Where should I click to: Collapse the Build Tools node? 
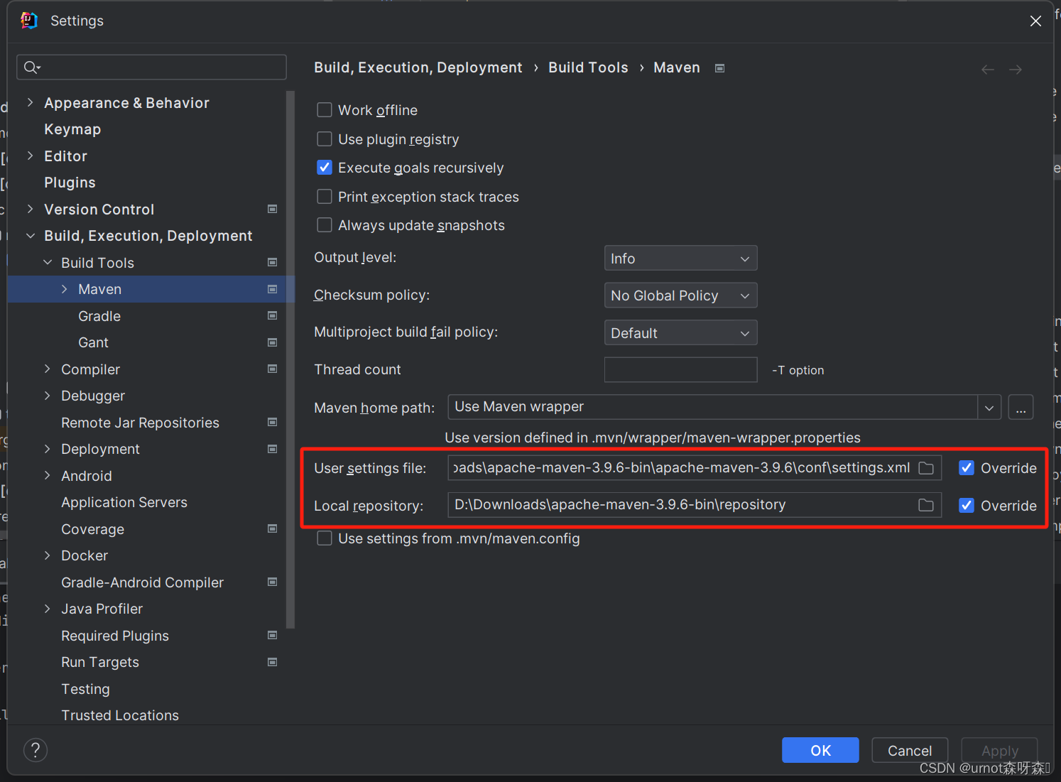point(48,262)
